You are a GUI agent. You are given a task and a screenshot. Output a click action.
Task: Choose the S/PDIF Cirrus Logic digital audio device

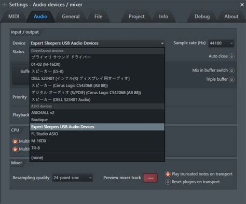tap(97, 93)
